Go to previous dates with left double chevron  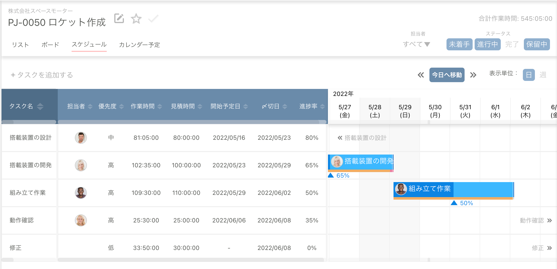[421, 75]
